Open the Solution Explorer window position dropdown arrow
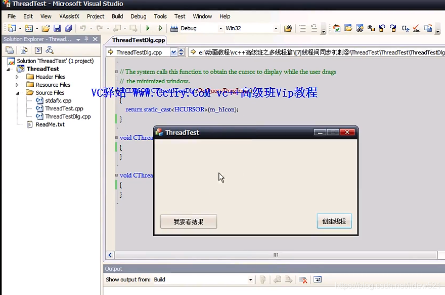The width and height of the screenshot is (445, 295). pos(78,40)
